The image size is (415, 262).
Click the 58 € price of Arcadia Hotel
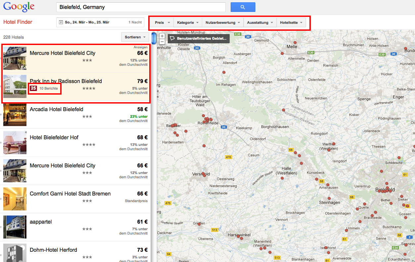click(x=142, y=109)
